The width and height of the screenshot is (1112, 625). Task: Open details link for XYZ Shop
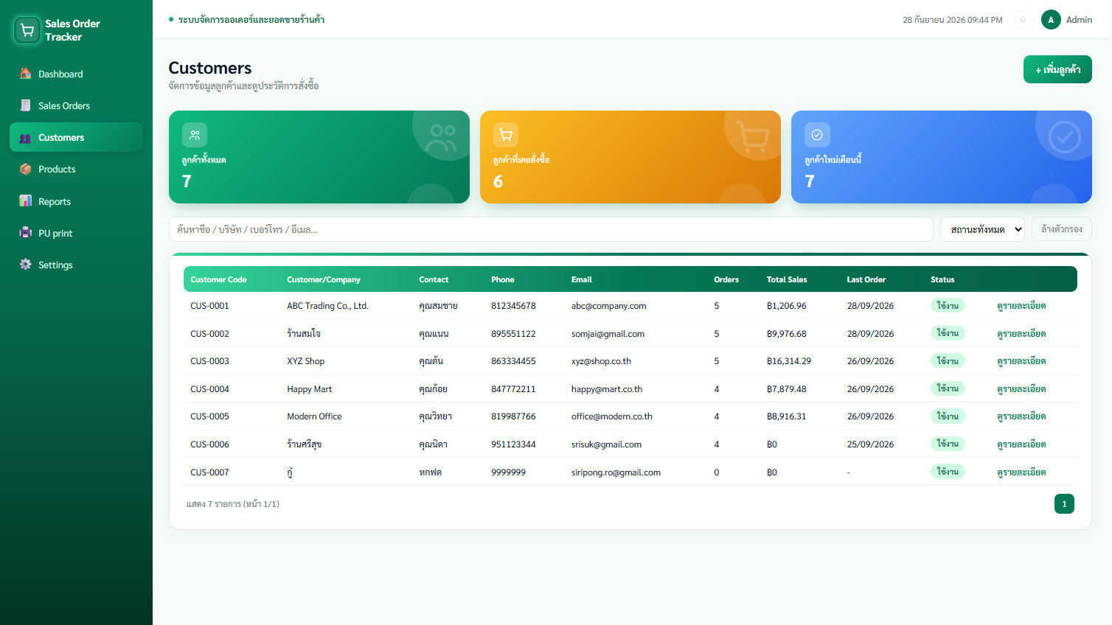(x=1021, y=361)
